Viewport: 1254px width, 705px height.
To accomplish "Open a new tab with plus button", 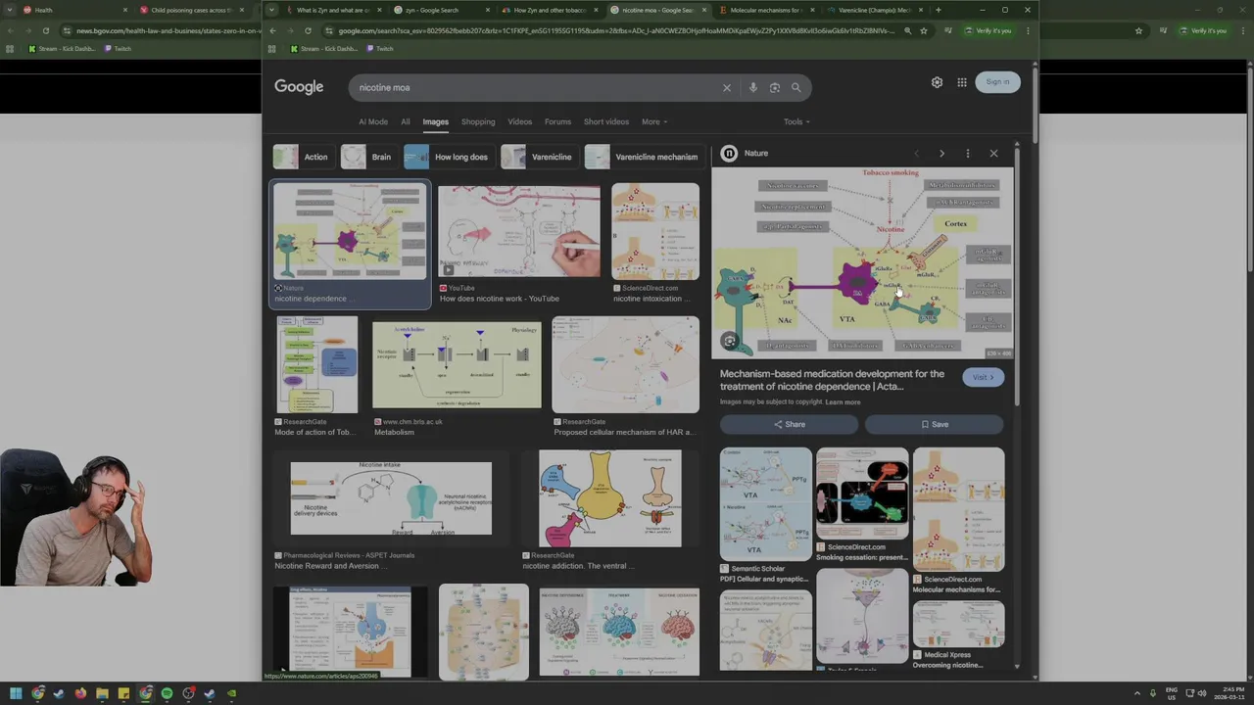I will pos(938,10).
